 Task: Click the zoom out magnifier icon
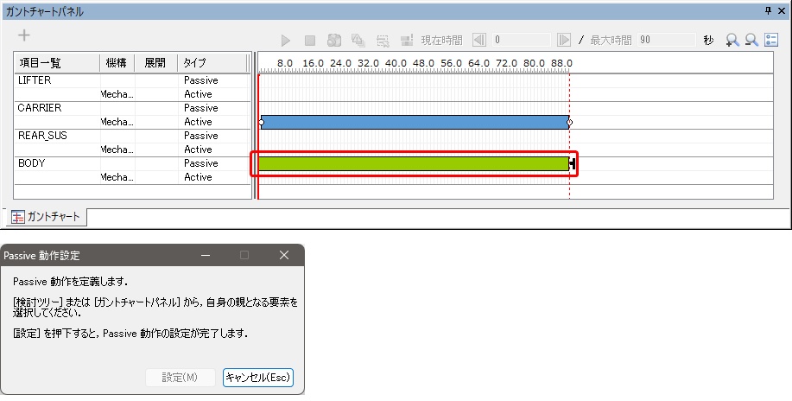tap(751, 40)
